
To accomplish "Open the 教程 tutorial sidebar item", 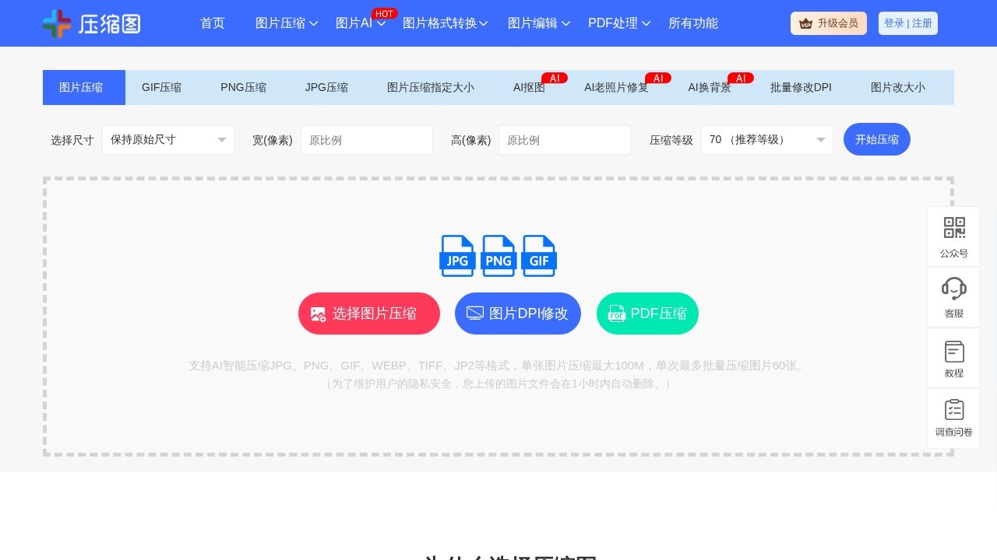I will click(953, 358).
